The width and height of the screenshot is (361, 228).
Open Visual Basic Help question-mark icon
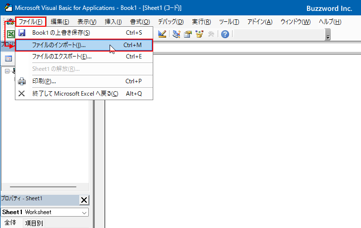225,34
